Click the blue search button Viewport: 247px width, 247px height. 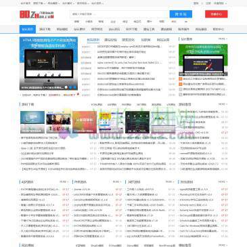(181, 14)
